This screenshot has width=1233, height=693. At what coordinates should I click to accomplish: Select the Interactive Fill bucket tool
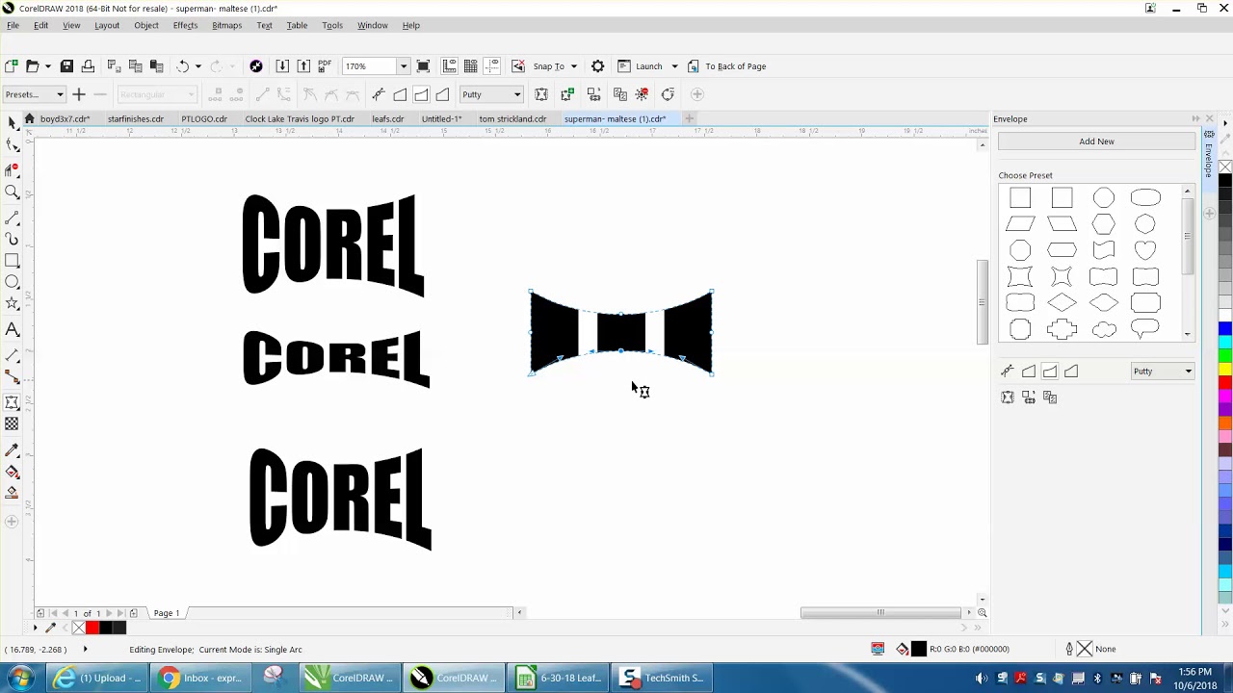[x=13, y=472]
